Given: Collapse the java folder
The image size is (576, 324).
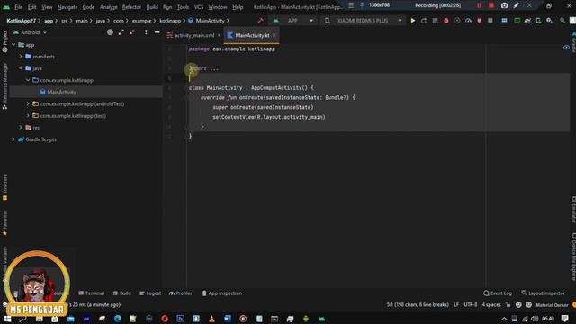Looking at the screenshot, I should coord(21,68).
